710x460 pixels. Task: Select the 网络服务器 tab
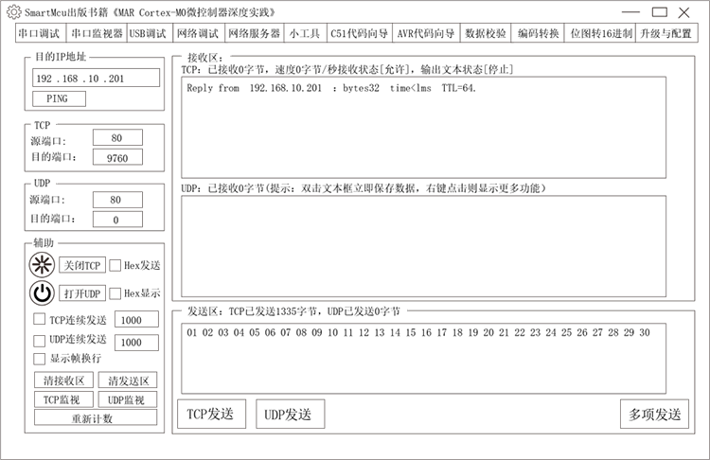254,33
